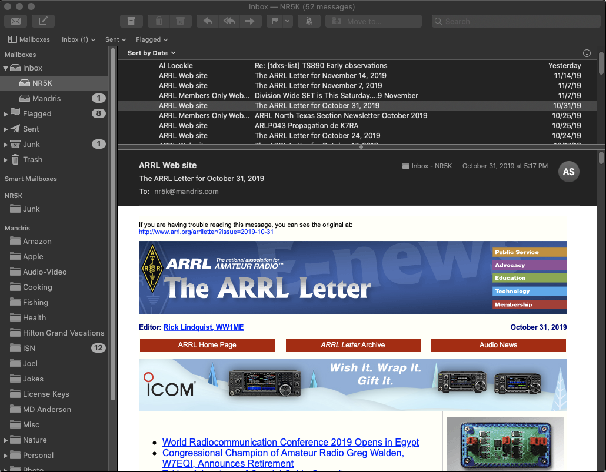Select the Mandris inbox
The image size is (606, 472).
click(x=54, y=99)
